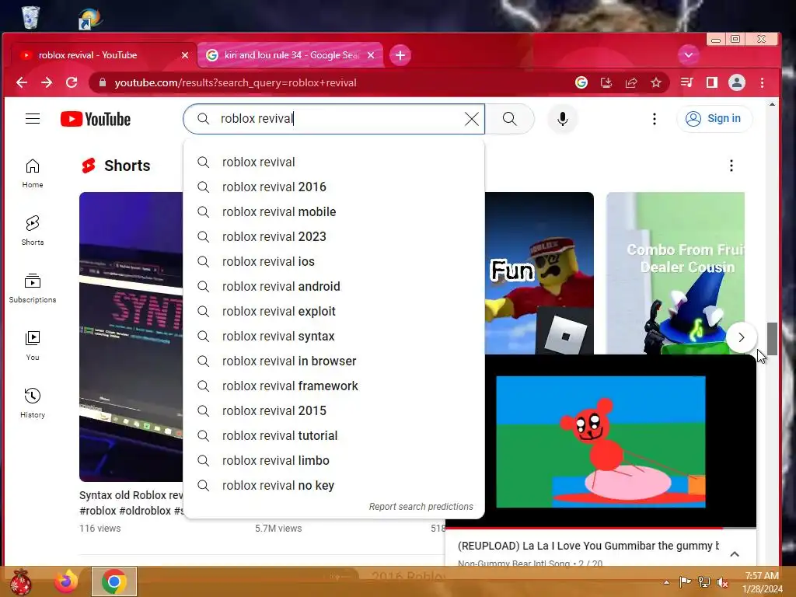Switch to roblox revival YouTube tab
This screenshot has width=796, height=597.
point(102,55)
